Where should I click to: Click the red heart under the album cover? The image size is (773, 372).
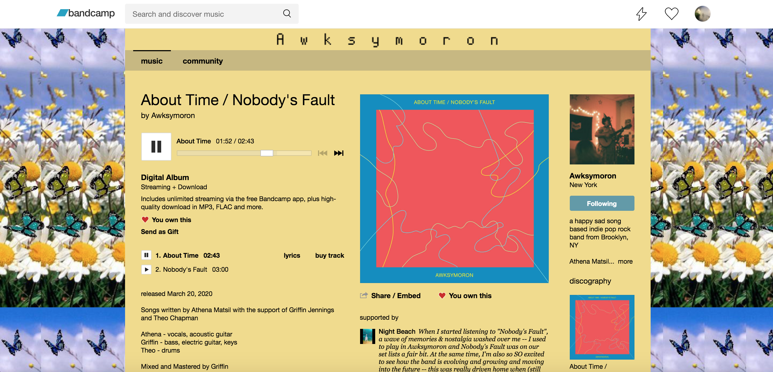click(442, 295)
